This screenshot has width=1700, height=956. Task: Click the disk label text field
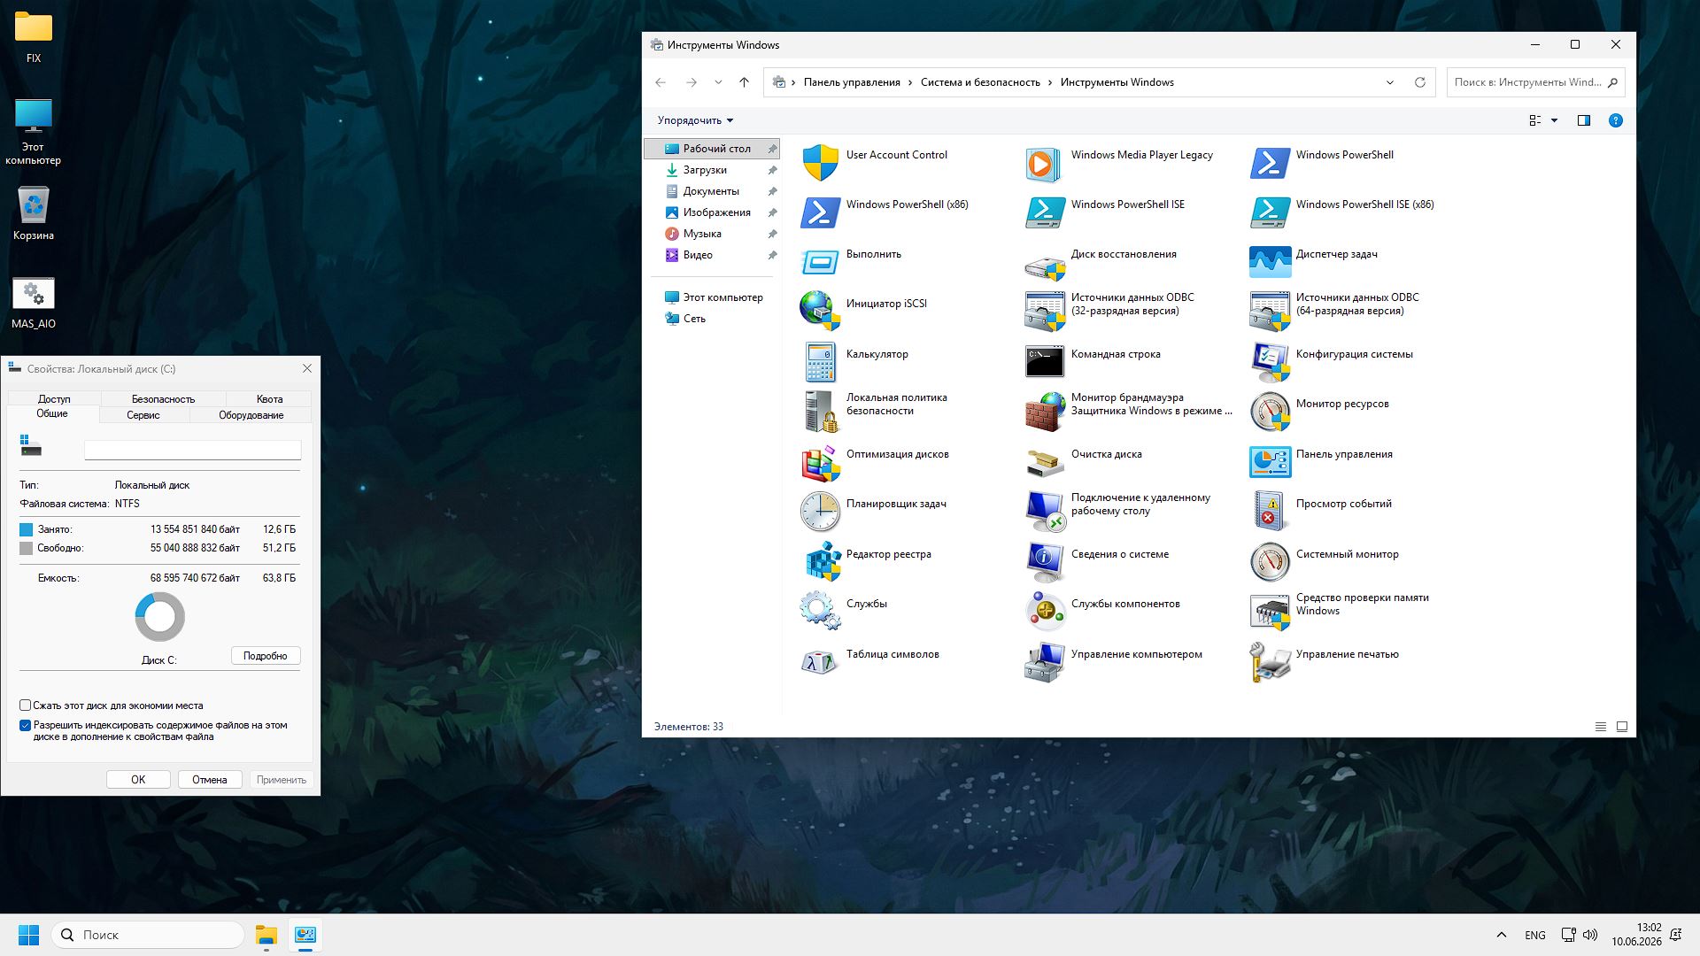[192, 450]
